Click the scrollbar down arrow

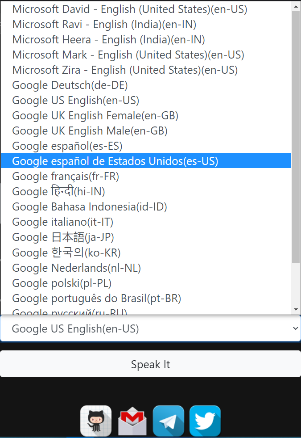pos(295,309)
